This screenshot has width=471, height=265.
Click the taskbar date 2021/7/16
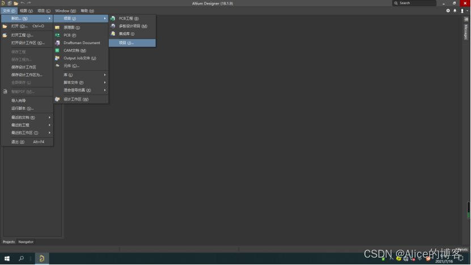click(444, 262)
